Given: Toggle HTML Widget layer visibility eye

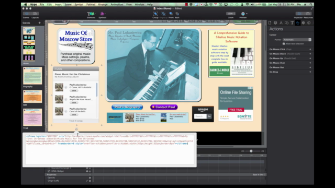Looking at the screenshot, I should (87, 171).
